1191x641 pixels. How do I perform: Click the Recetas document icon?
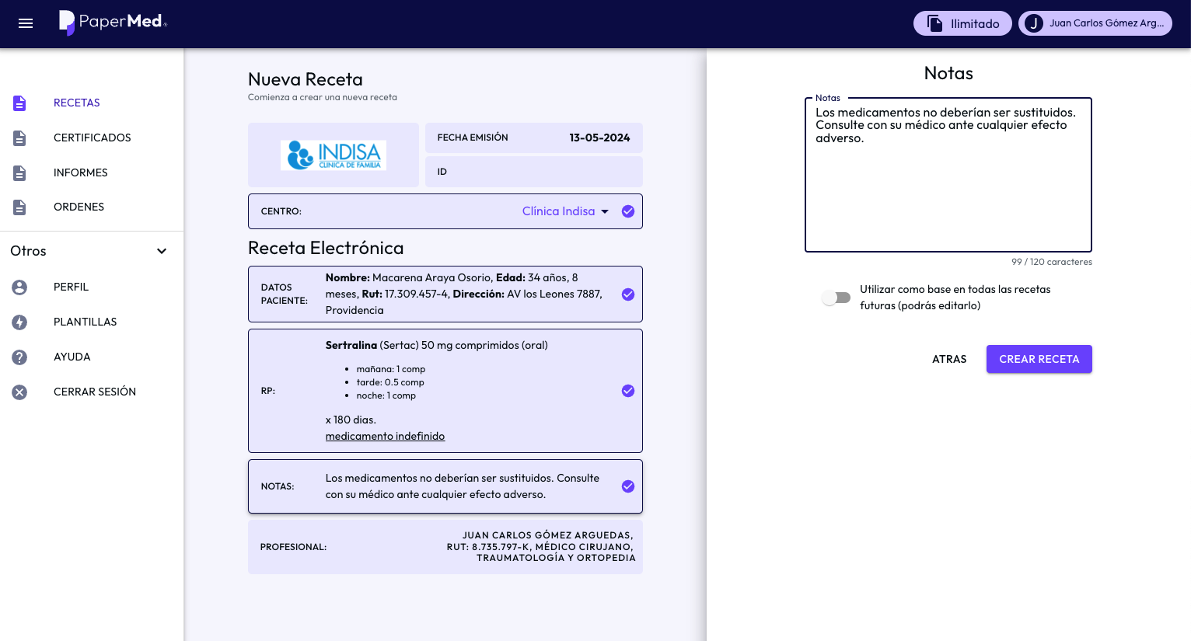tap(19, 103)
